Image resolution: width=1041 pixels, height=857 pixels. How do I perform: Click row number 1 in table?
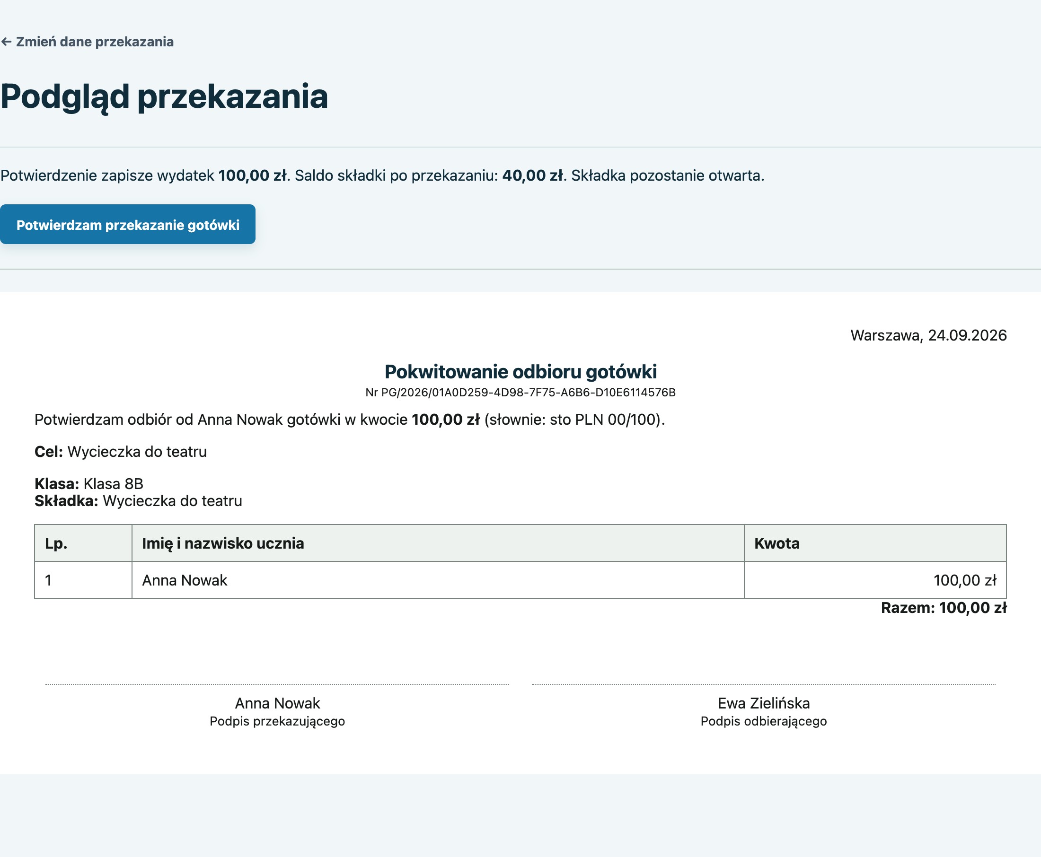point(83,580)
